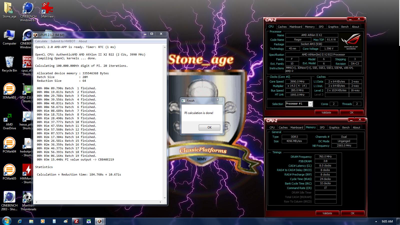Open Paint from the taskbar
Screen dimensions: 400x225
tap(65, 221)
